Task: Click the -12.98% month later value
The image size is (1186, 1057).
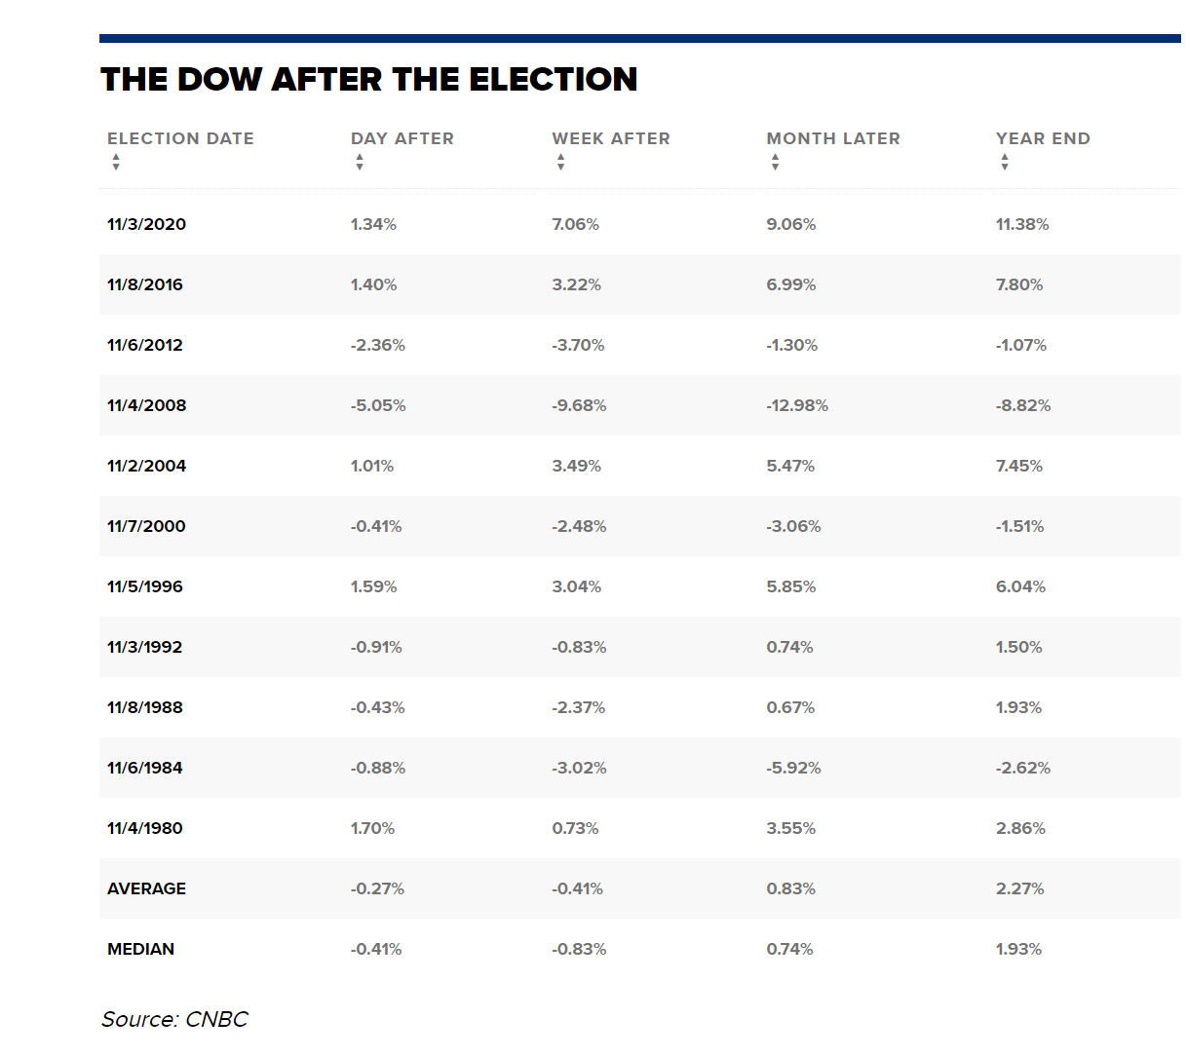Action: click(796, 405)
